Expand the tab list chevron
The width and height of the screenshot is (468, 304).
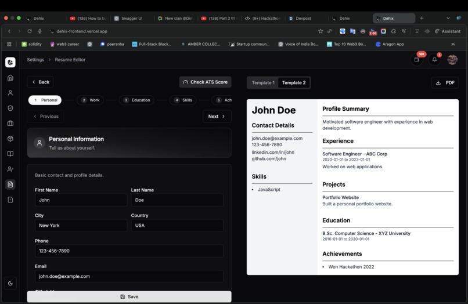click(x=448, y=18)
